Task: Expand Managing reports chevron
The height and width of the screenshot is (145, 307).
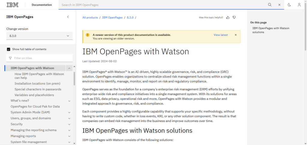Action: (69, 136)
